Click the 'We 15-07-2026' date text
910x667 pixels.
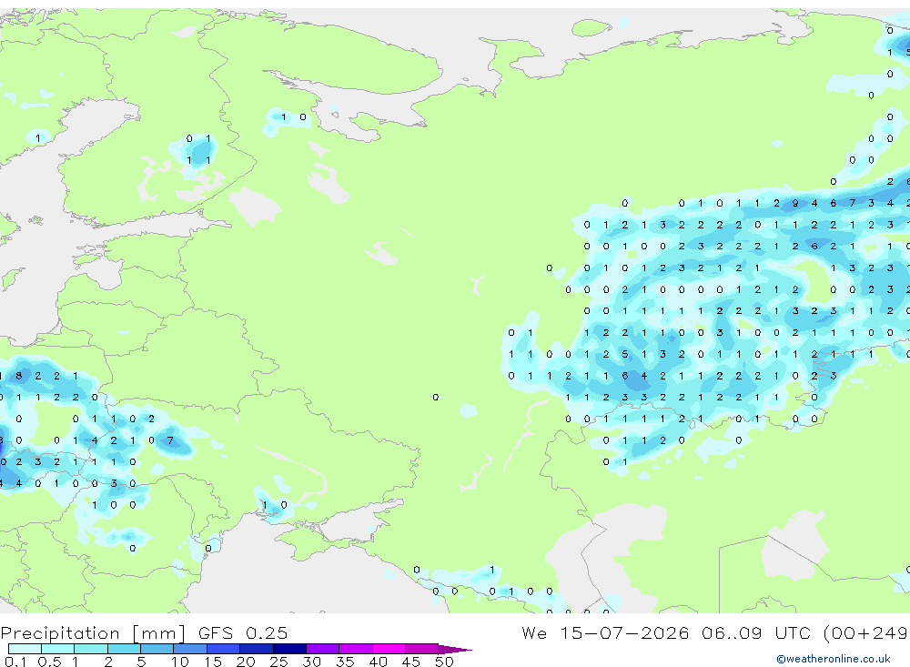point(605,632)
